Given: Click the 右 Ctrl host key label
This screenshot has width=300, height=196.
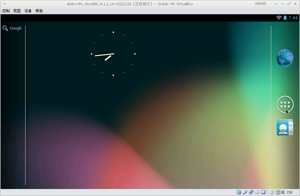Looking at the screenshot, I should pyautogui.click(x=287, y=193).
